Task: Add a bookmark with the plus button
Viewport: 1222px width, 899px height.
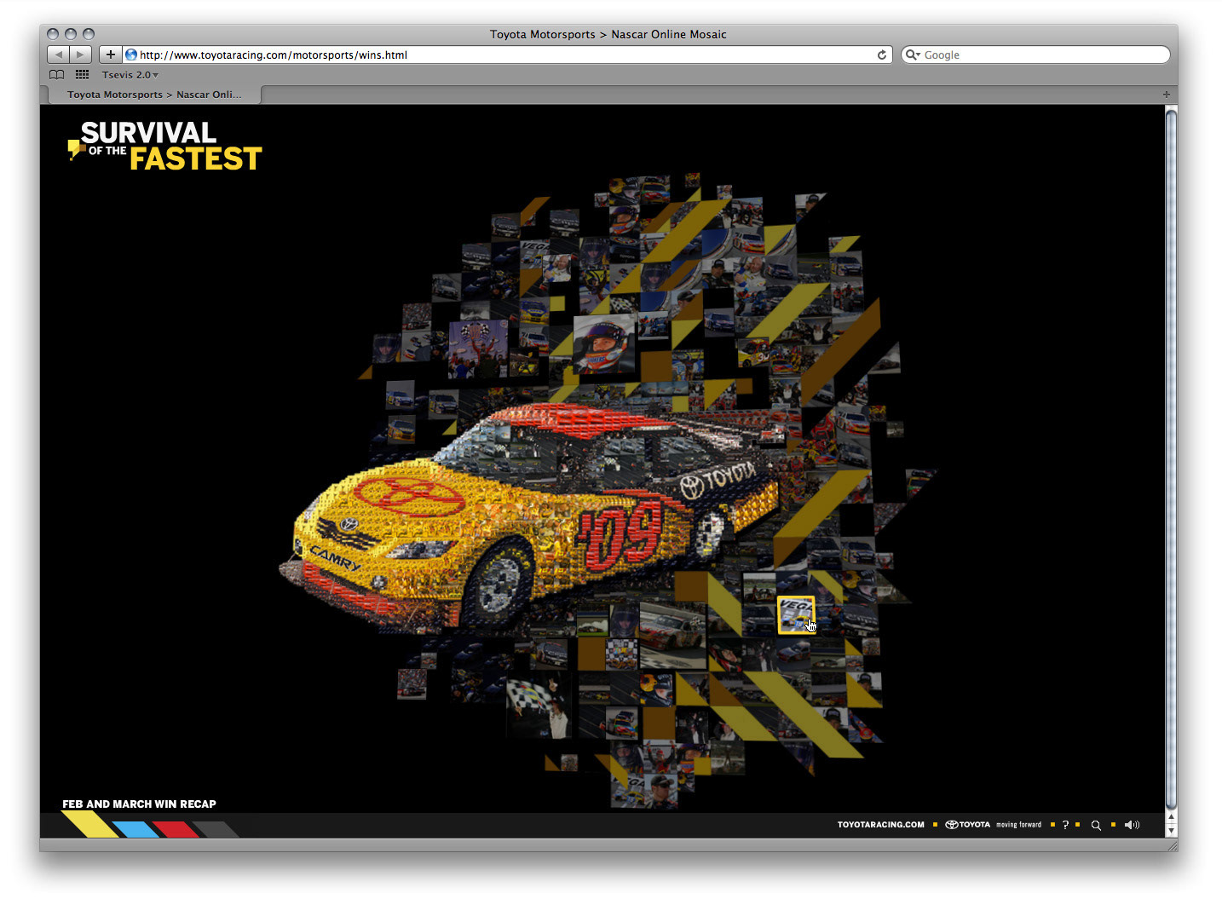Action: (x=111, y=55)
